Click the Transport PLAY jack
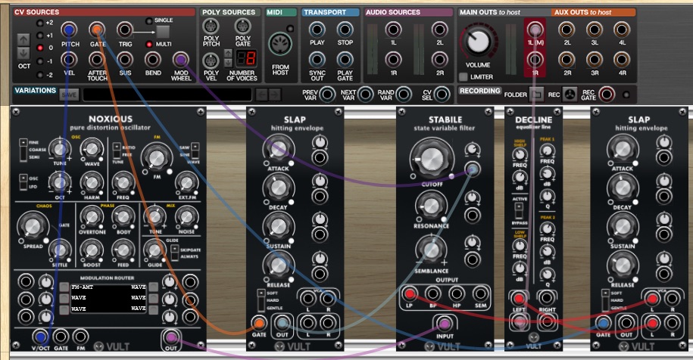 317,29
